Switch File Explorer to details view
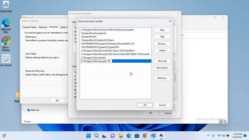The height and width of the screenshot is (140, 249). [221, 122]
